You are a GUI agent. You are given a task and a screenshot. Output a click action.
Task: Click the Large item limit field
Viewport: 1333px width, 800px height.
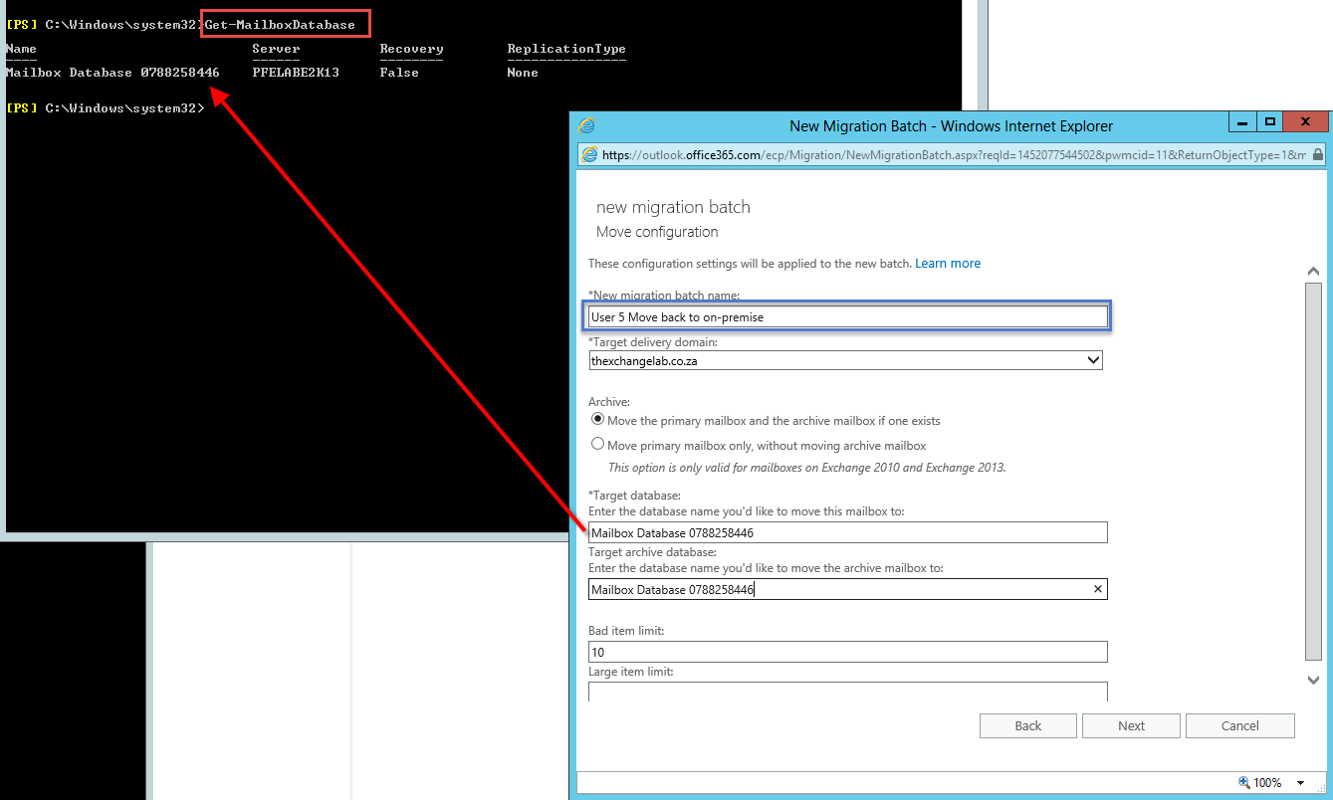pos(848,692)
